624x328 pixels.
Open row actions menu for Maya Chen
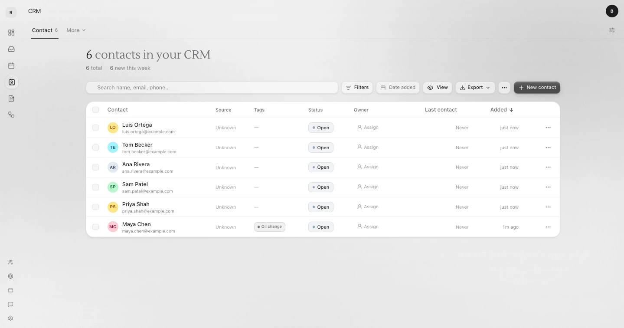(548, 227)
